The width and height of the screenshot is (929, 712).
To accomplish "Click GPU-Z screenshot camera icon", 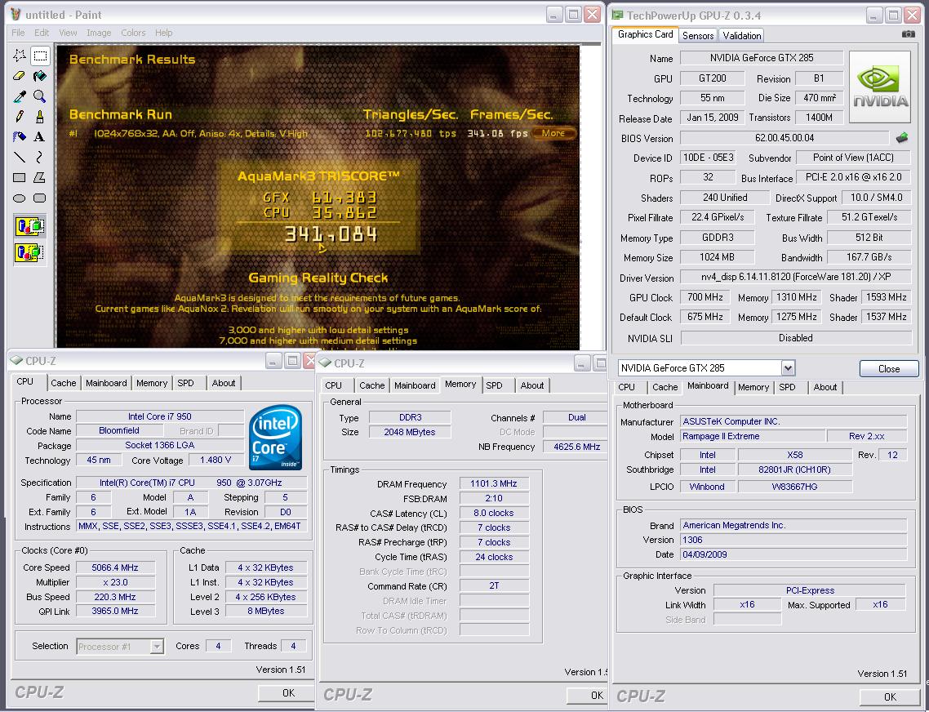I will [908, 34].
